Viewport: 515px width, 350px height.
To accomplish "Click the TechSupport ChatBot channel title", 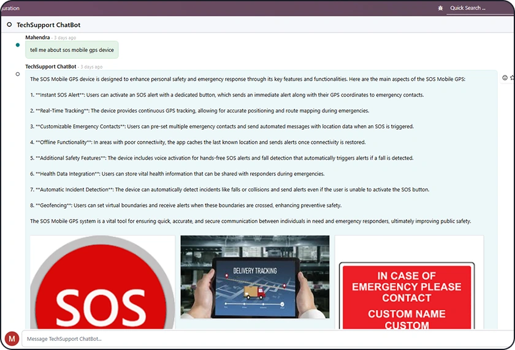I will pyautogui.click(x=48, y=25).
